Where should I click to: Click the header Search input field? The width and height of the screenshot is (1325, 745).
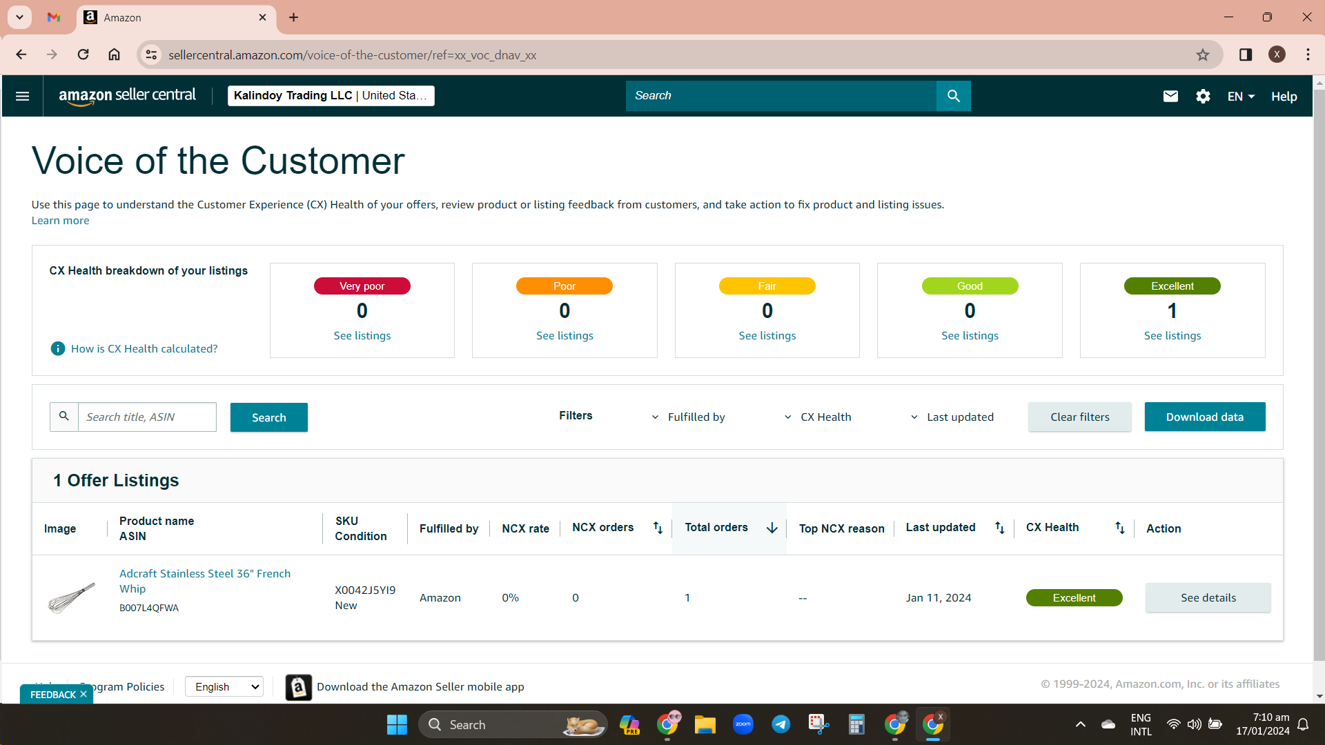pyautogui.click(x=781, y=96)
